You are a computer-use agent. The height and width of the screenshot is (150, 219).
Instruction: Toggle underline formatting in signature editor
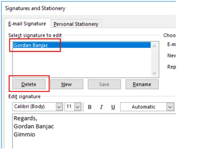click(113, 107)
